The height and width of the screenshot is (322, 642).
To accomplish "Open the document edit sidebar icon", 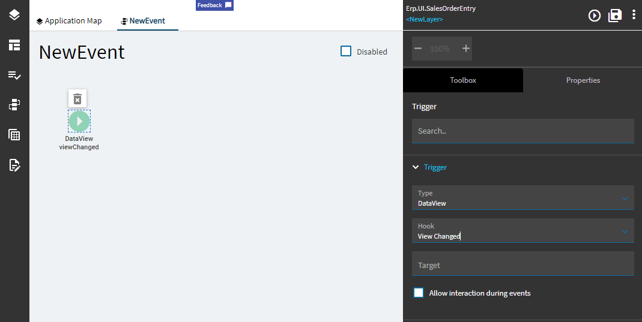I will click(14, 165).
